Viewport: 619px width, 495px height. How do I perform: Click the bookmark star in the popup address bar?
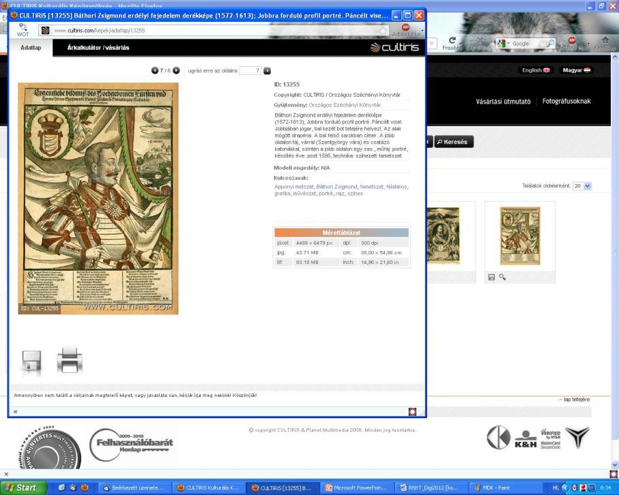[383, 31]
